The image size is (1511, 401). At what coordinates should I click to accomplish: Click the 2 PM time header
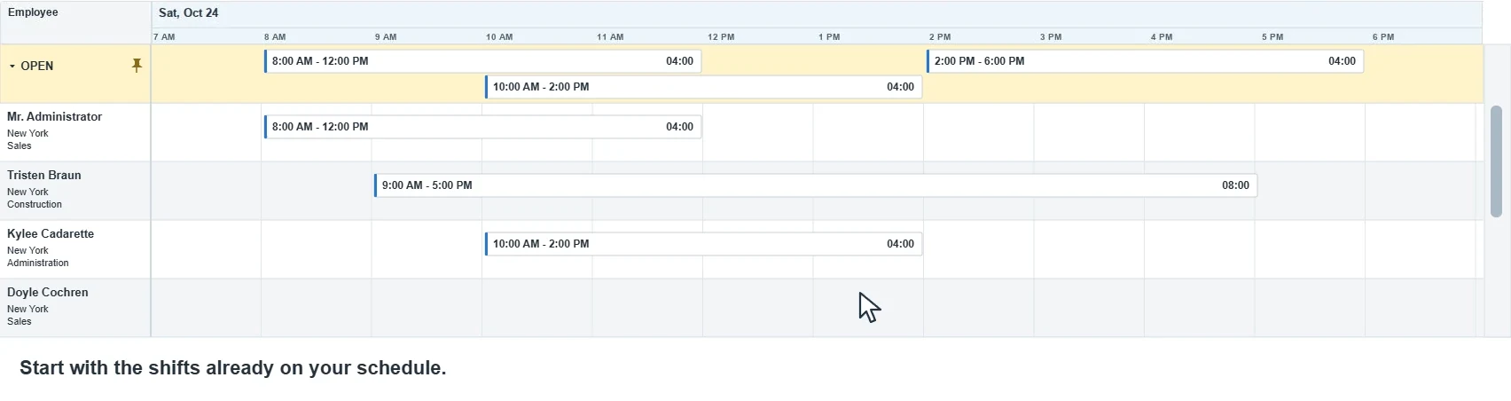pyautogui.click(x=940, y=37)
